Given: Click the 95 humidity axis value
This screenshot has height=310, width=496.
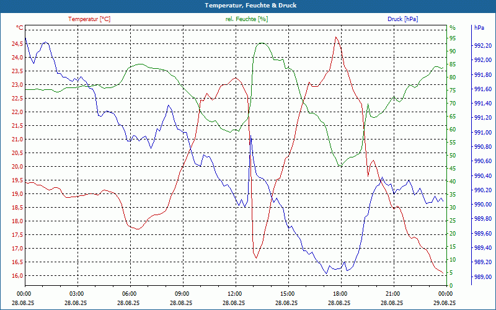Looking at the screenshot, I should 453,38.
